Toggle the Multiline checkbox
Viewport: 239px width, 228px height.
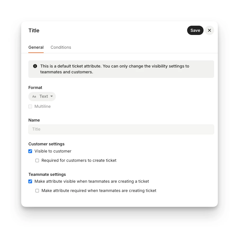pyautogui.click(x=30, y=106)
